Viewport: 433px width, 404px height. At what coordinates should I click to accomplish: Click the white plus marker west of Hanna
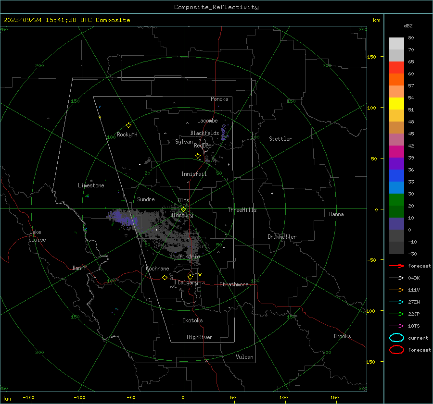click(x=272, y=193)
